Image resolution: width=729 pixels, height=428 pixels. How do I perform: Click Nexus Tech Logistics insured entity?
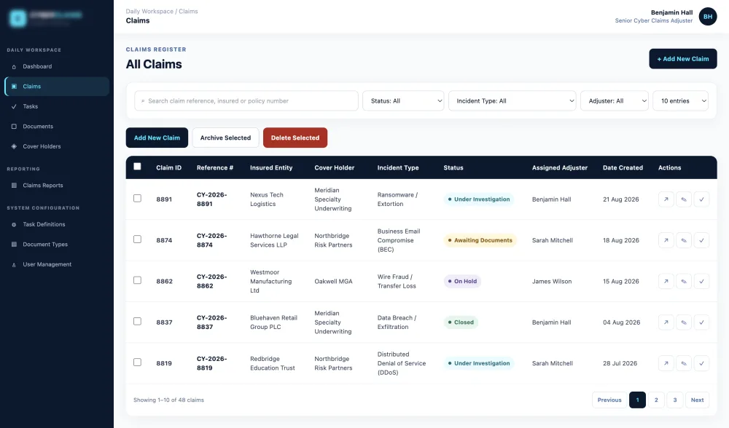point(266,199)
